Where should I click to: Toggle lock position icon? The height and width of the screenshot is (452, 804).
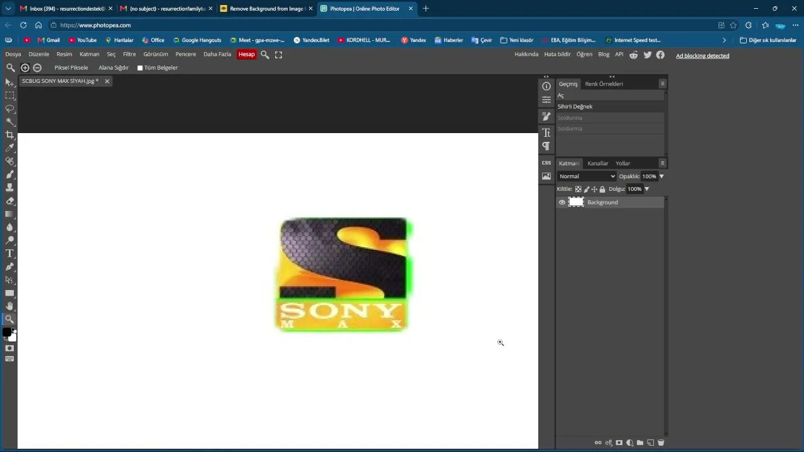point(594,189)
